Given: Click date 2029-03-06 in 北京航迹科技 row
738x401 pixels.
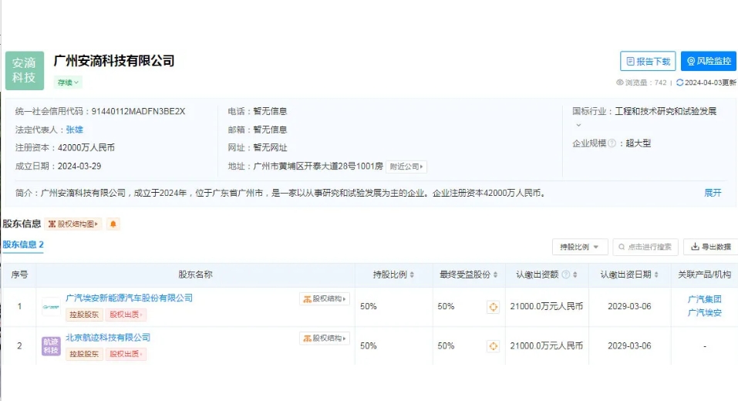Looking at the screenshot, I should [629, 346].
